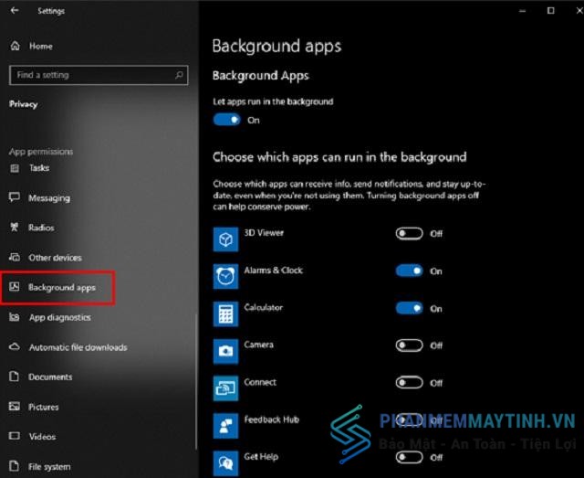Minimize the Settings window
584x478 pixels.
click(523, 10)
